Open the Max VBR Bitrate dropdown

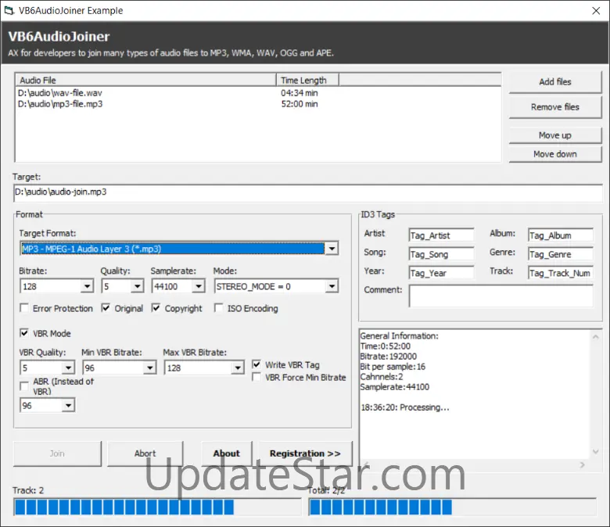click(x=237, y=368)
